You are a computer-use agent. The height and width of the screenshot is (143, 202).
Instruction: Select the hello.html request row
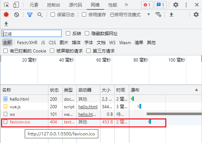click(101, 99)
